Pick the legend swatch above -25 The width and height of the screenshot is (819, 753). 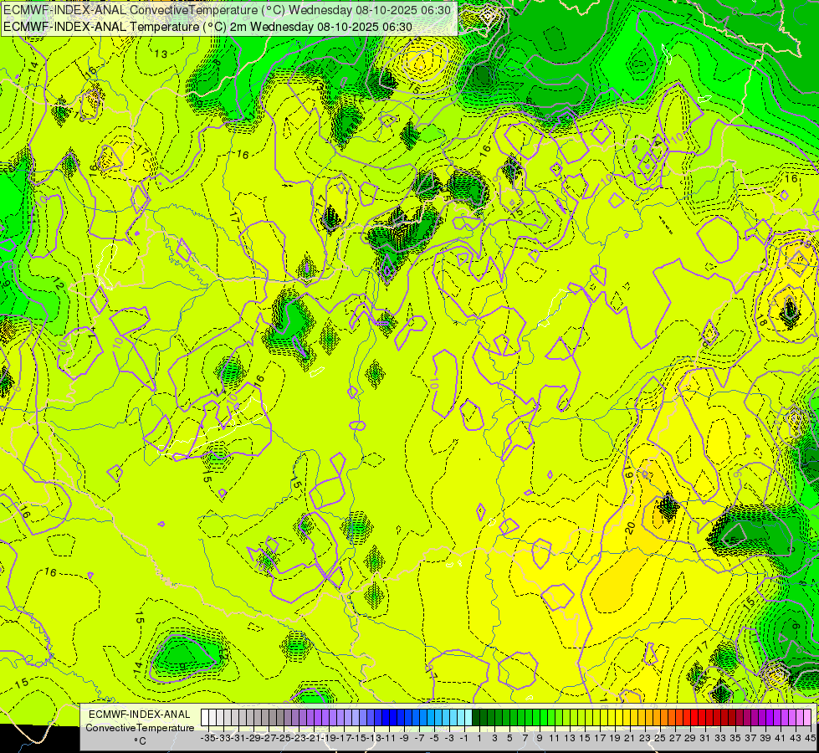point(280,717)
